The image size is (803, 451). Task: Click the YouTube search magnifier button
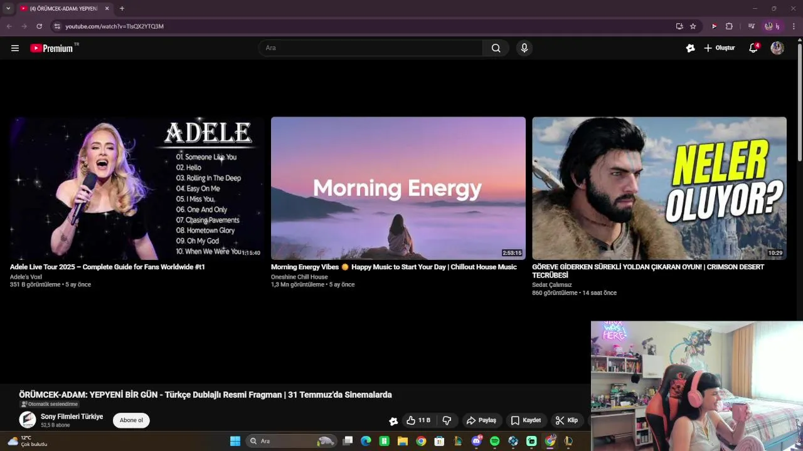[496, 48]
